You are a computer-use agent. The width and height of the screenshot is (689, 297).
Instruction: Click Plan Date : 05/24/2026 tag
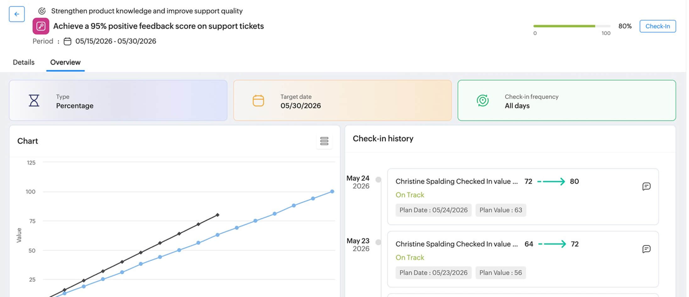433,210
